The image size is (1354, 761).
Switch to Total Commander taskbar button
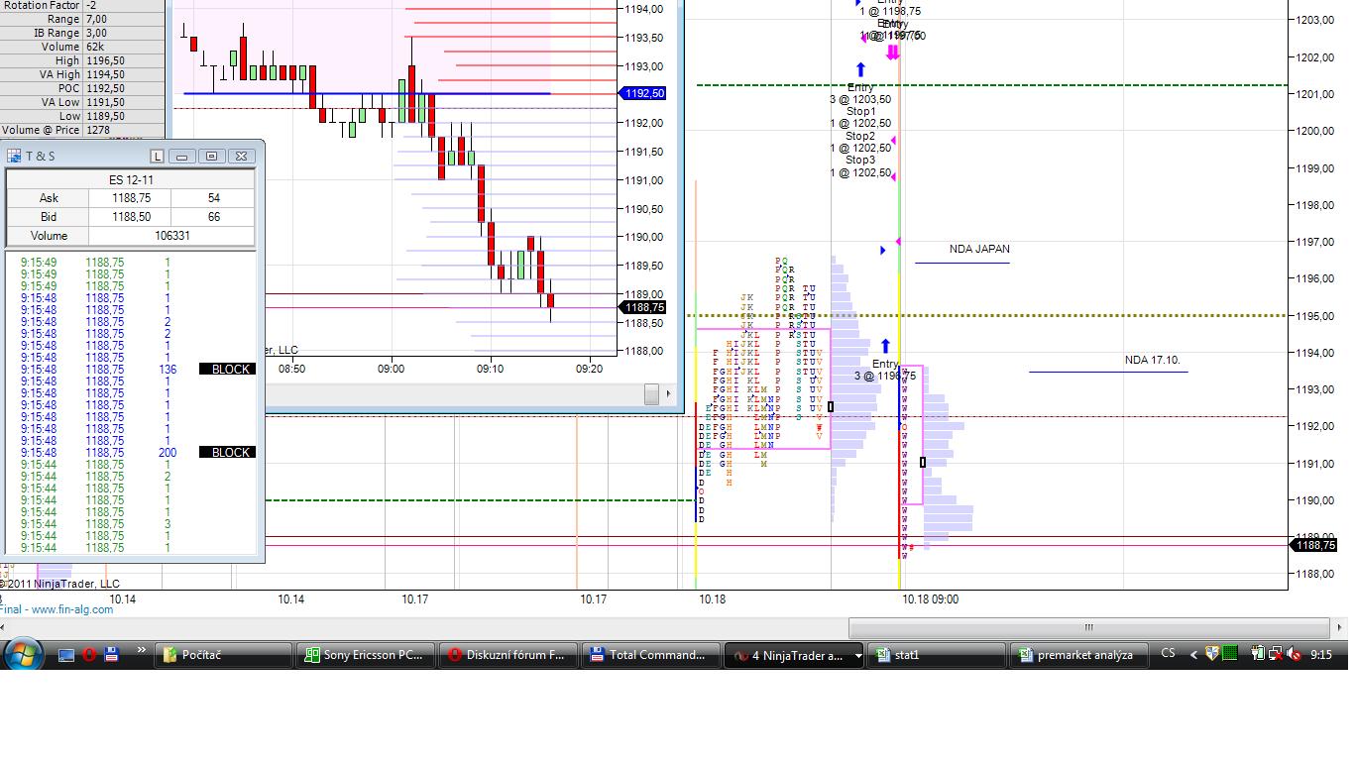(x=651, y=655)
